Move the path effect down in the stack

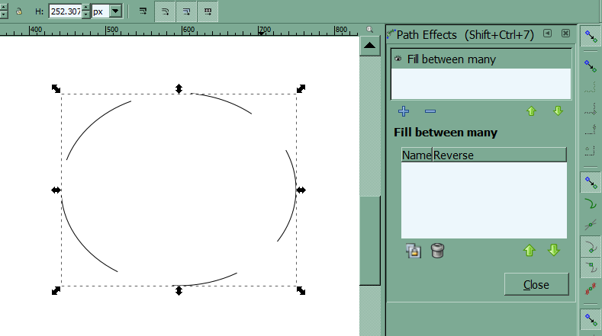558,111
